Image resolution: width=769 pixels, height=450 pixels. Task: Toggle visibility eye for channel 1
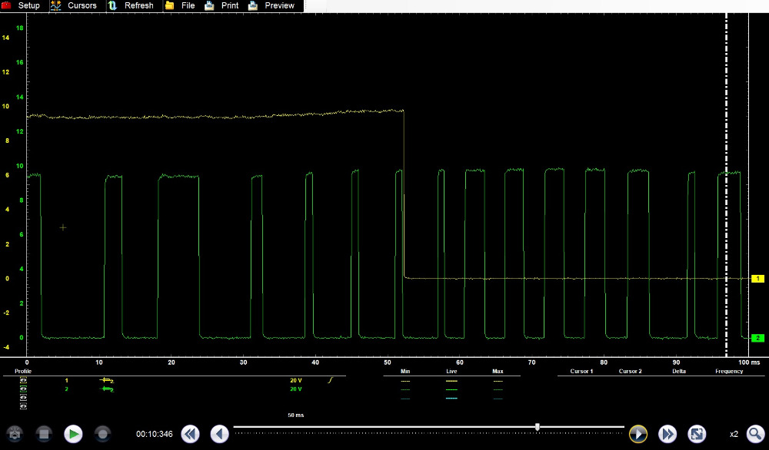pyautogui.click(x=23, y=380)
